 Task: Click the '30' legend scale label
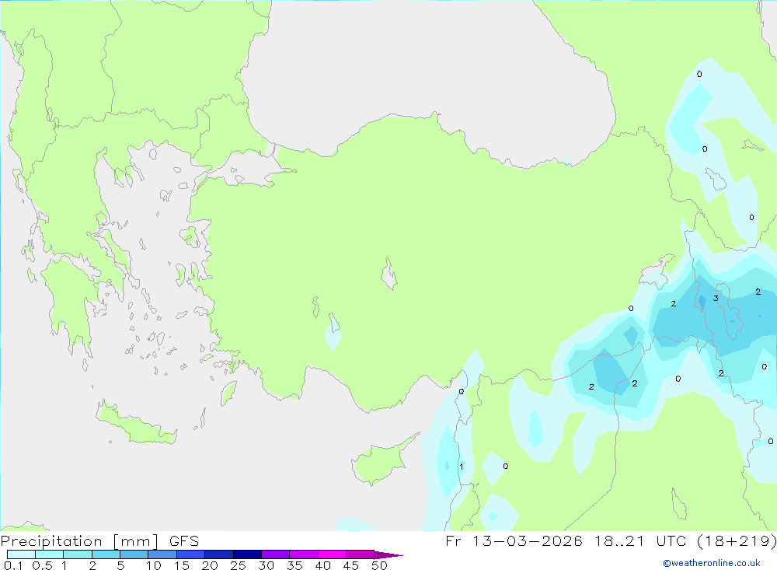[266, 565]
